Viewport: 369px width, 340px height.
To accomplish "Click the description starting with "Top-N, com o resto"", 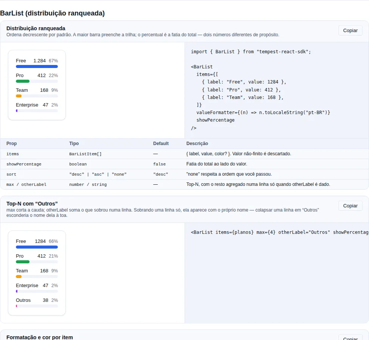I will pos(258,184).
